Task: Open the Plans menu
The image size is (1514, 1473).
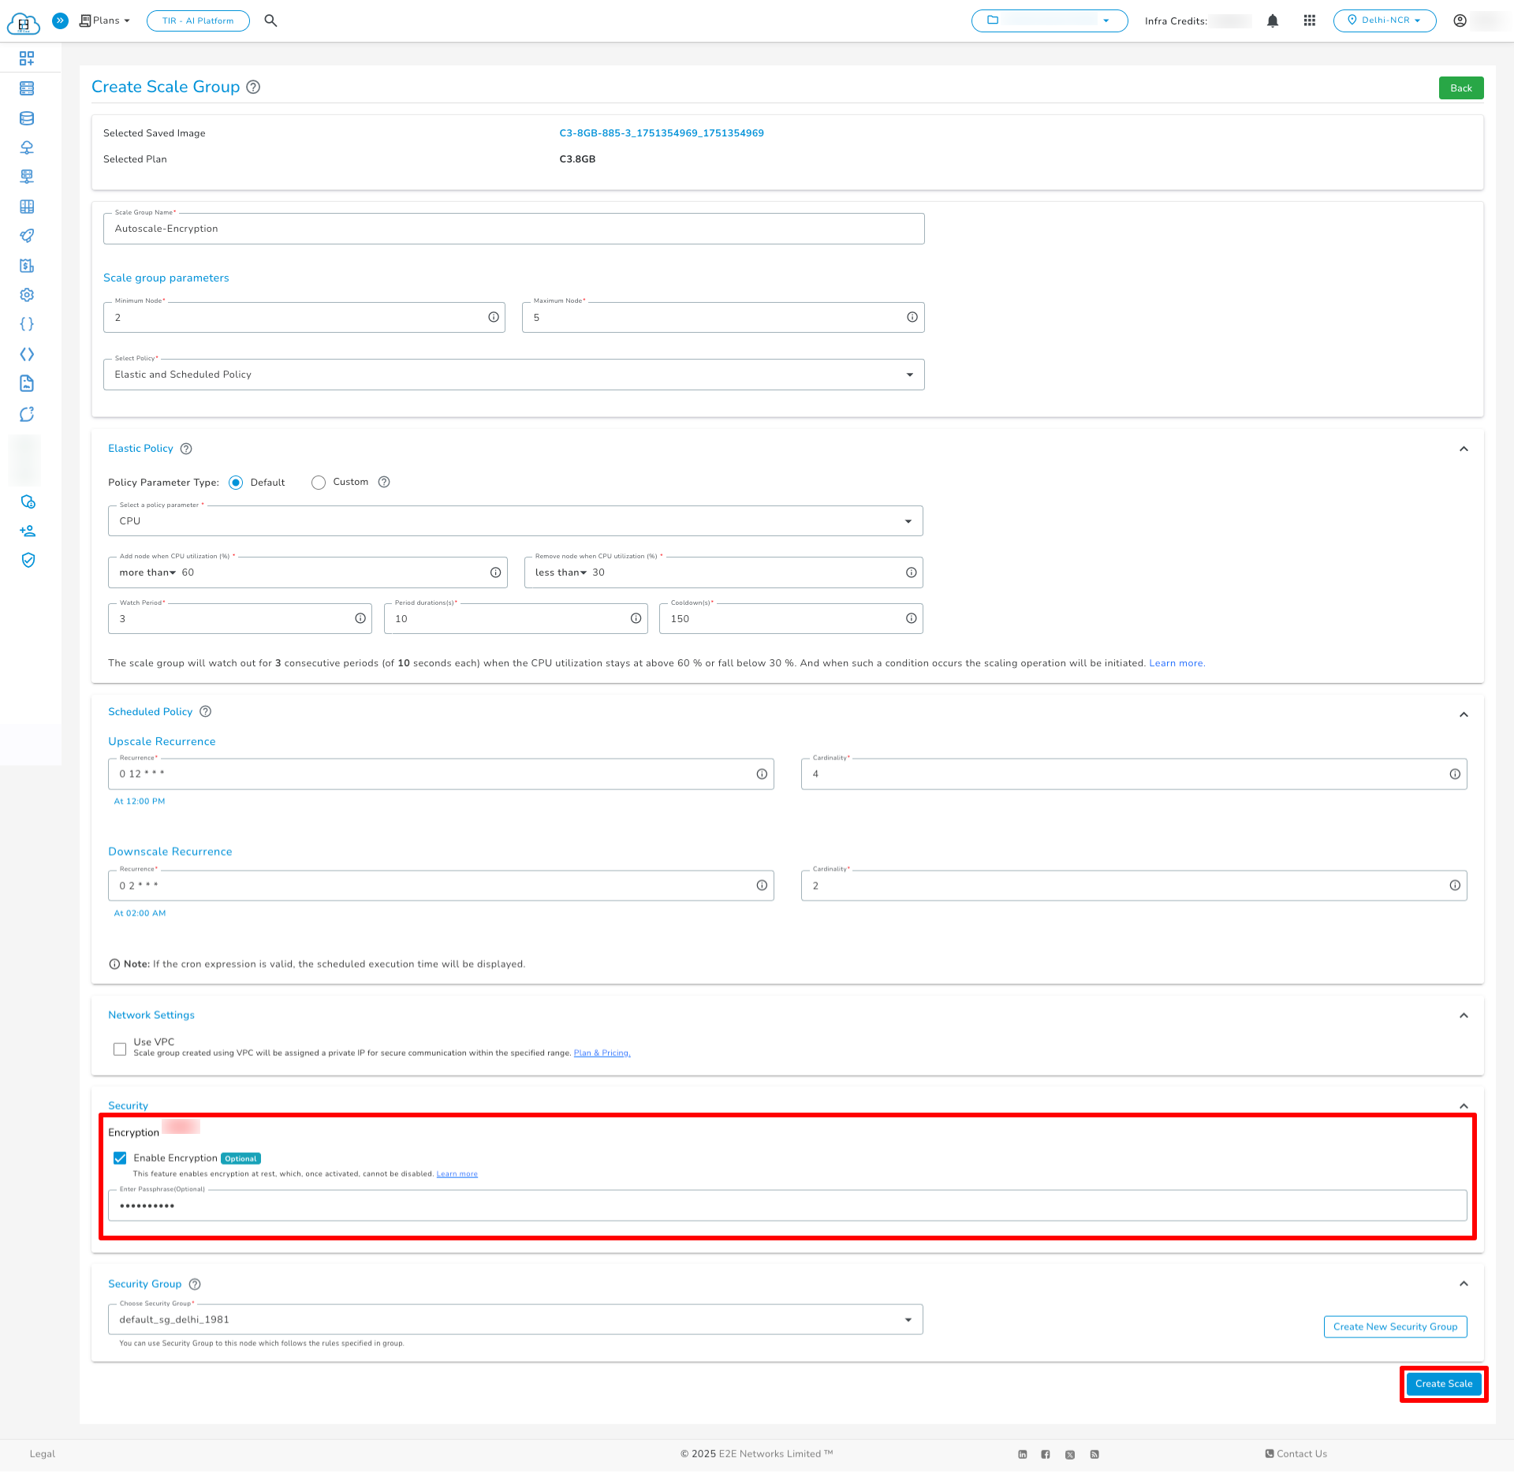Action: pos(103,21)
